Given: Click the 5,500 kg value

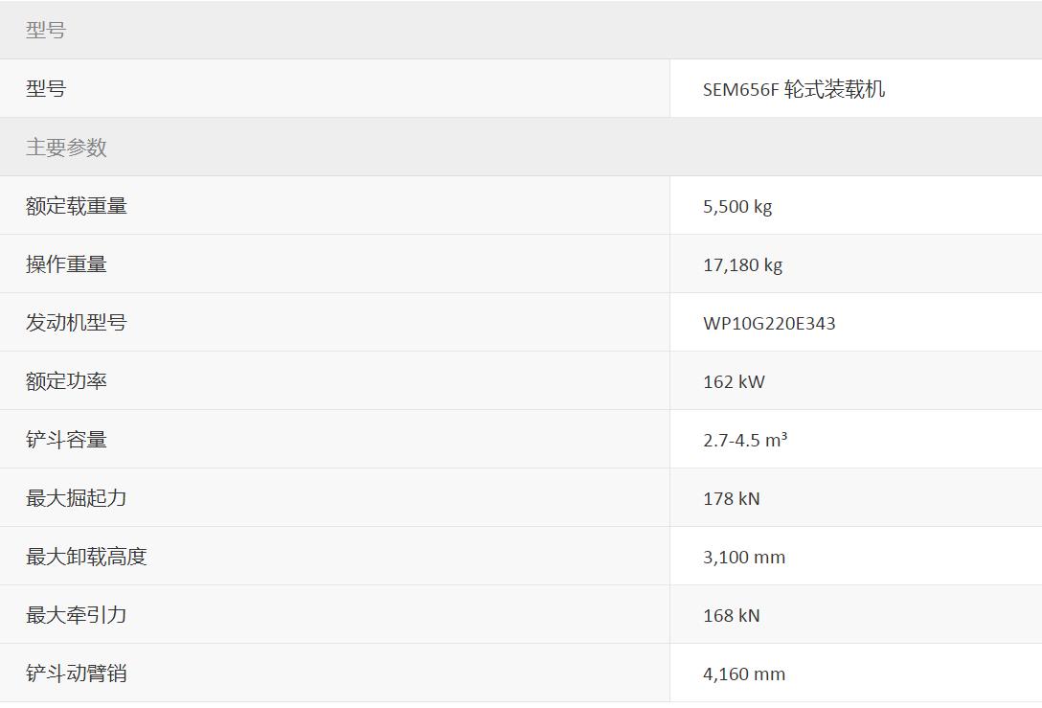Looking at the screenshot, I should (736, 206).
